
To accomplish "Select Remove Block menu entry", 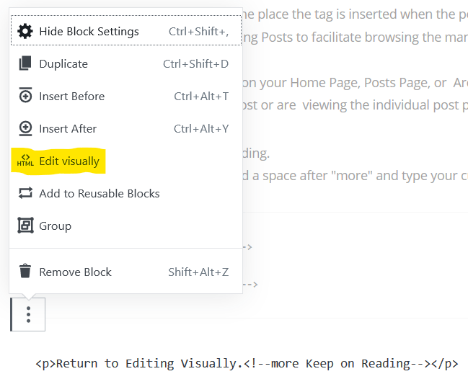I will (75, 272).
